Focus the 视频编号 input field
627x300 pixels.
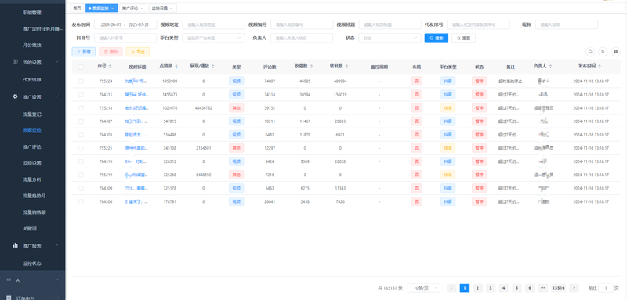pyautogui.click(x=302, y=24)
